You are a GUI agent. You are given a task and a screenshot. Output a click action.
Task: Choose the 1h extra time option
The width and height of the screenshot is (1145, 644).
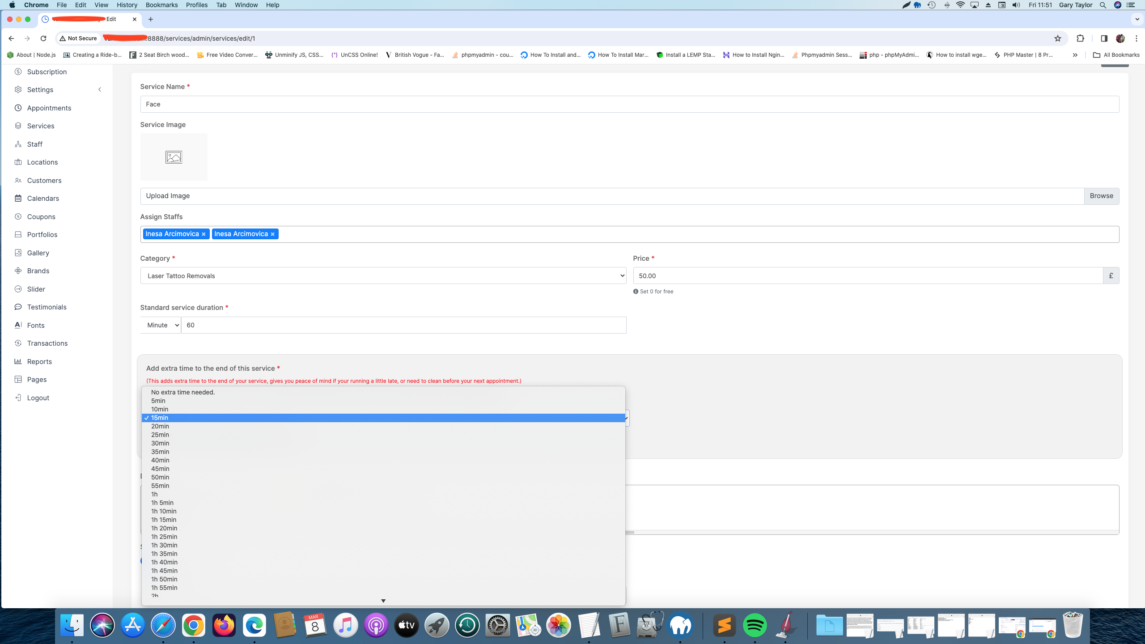pos(383,494)
